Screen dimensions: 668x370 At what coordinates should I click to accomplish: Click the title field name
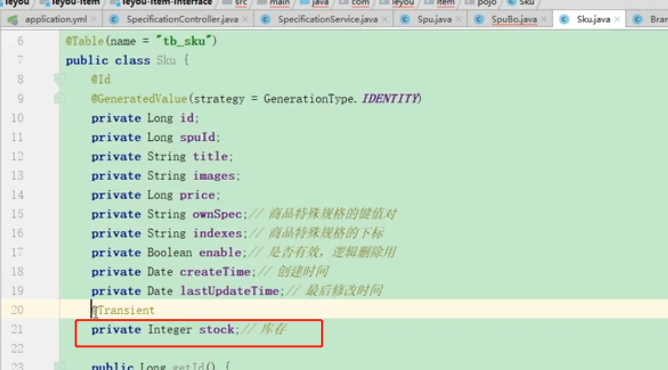click(210, 156)
